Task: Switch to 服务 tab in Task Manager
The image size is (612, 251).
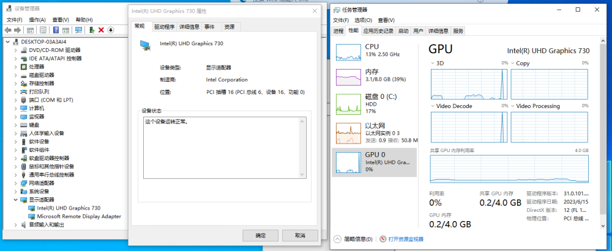Action: (458, 31)
